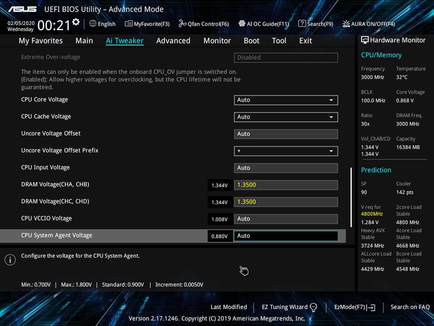Click Search on FAQ
Image resolution: width=434 pixels, height=326 pixels.
coord(410,307)
